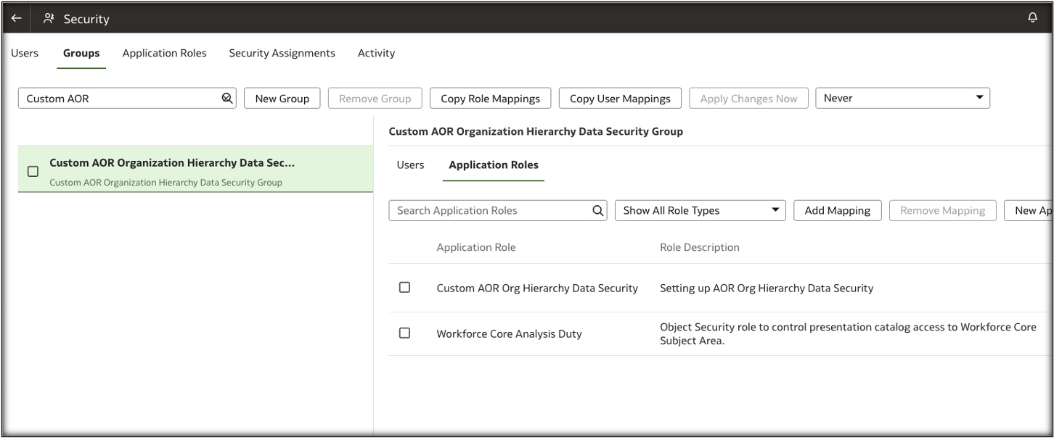Switch to the Users top tab
Viewport: 1054px width, 440px height.
25,53
